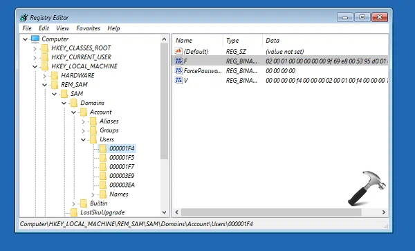
Task: Click the 000001F7 folder icon
Action: [103, 167]
